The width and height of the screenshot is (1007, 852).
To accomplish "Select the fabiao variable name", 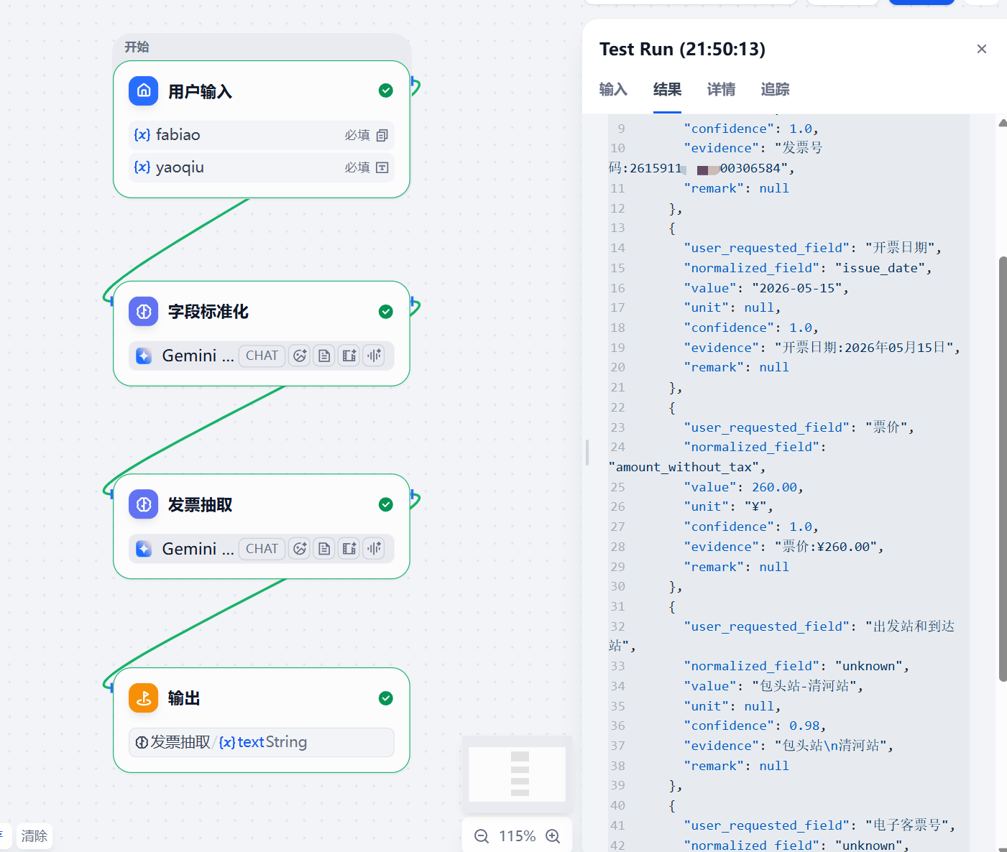I will coord(178,135).
